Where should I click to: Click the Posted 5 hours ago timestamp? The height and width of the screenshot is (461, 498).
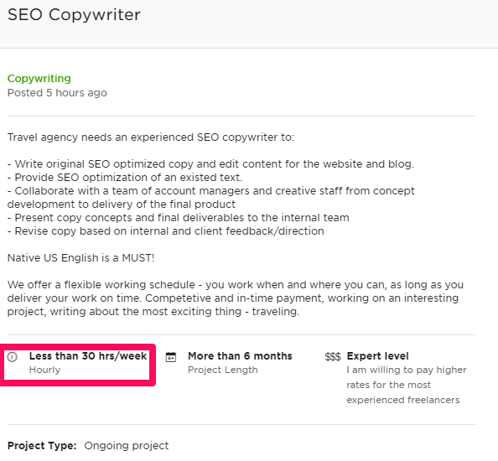click(x=57, y=93)
